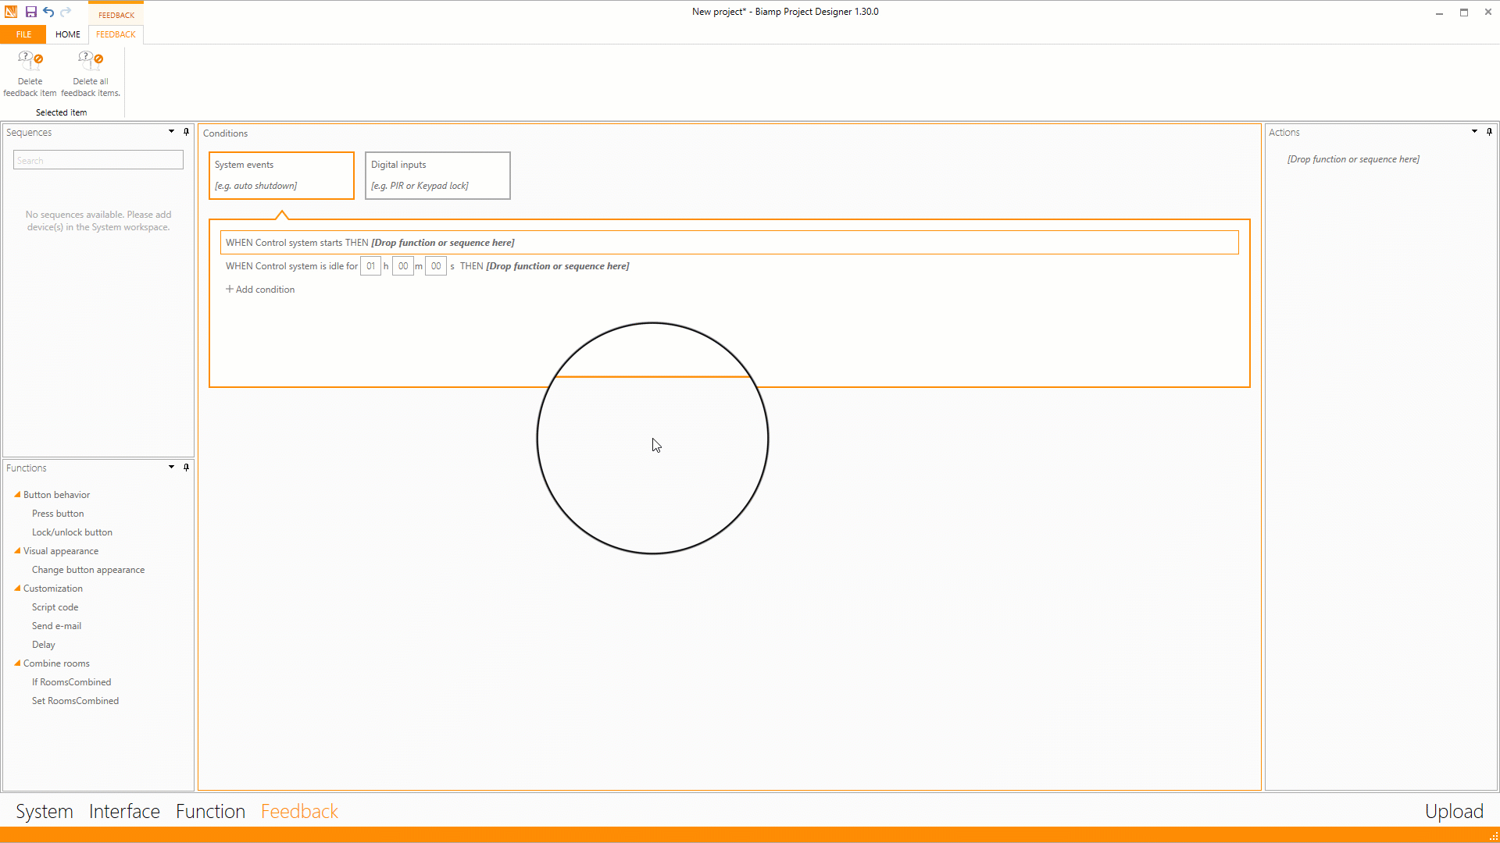
Task: Switch to the HOME tab
Action: (67, 34)
